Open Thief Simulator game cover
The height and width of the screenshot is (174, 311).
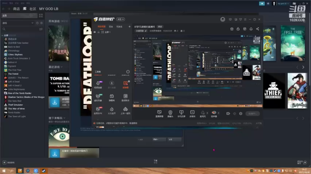pos(273,91)
